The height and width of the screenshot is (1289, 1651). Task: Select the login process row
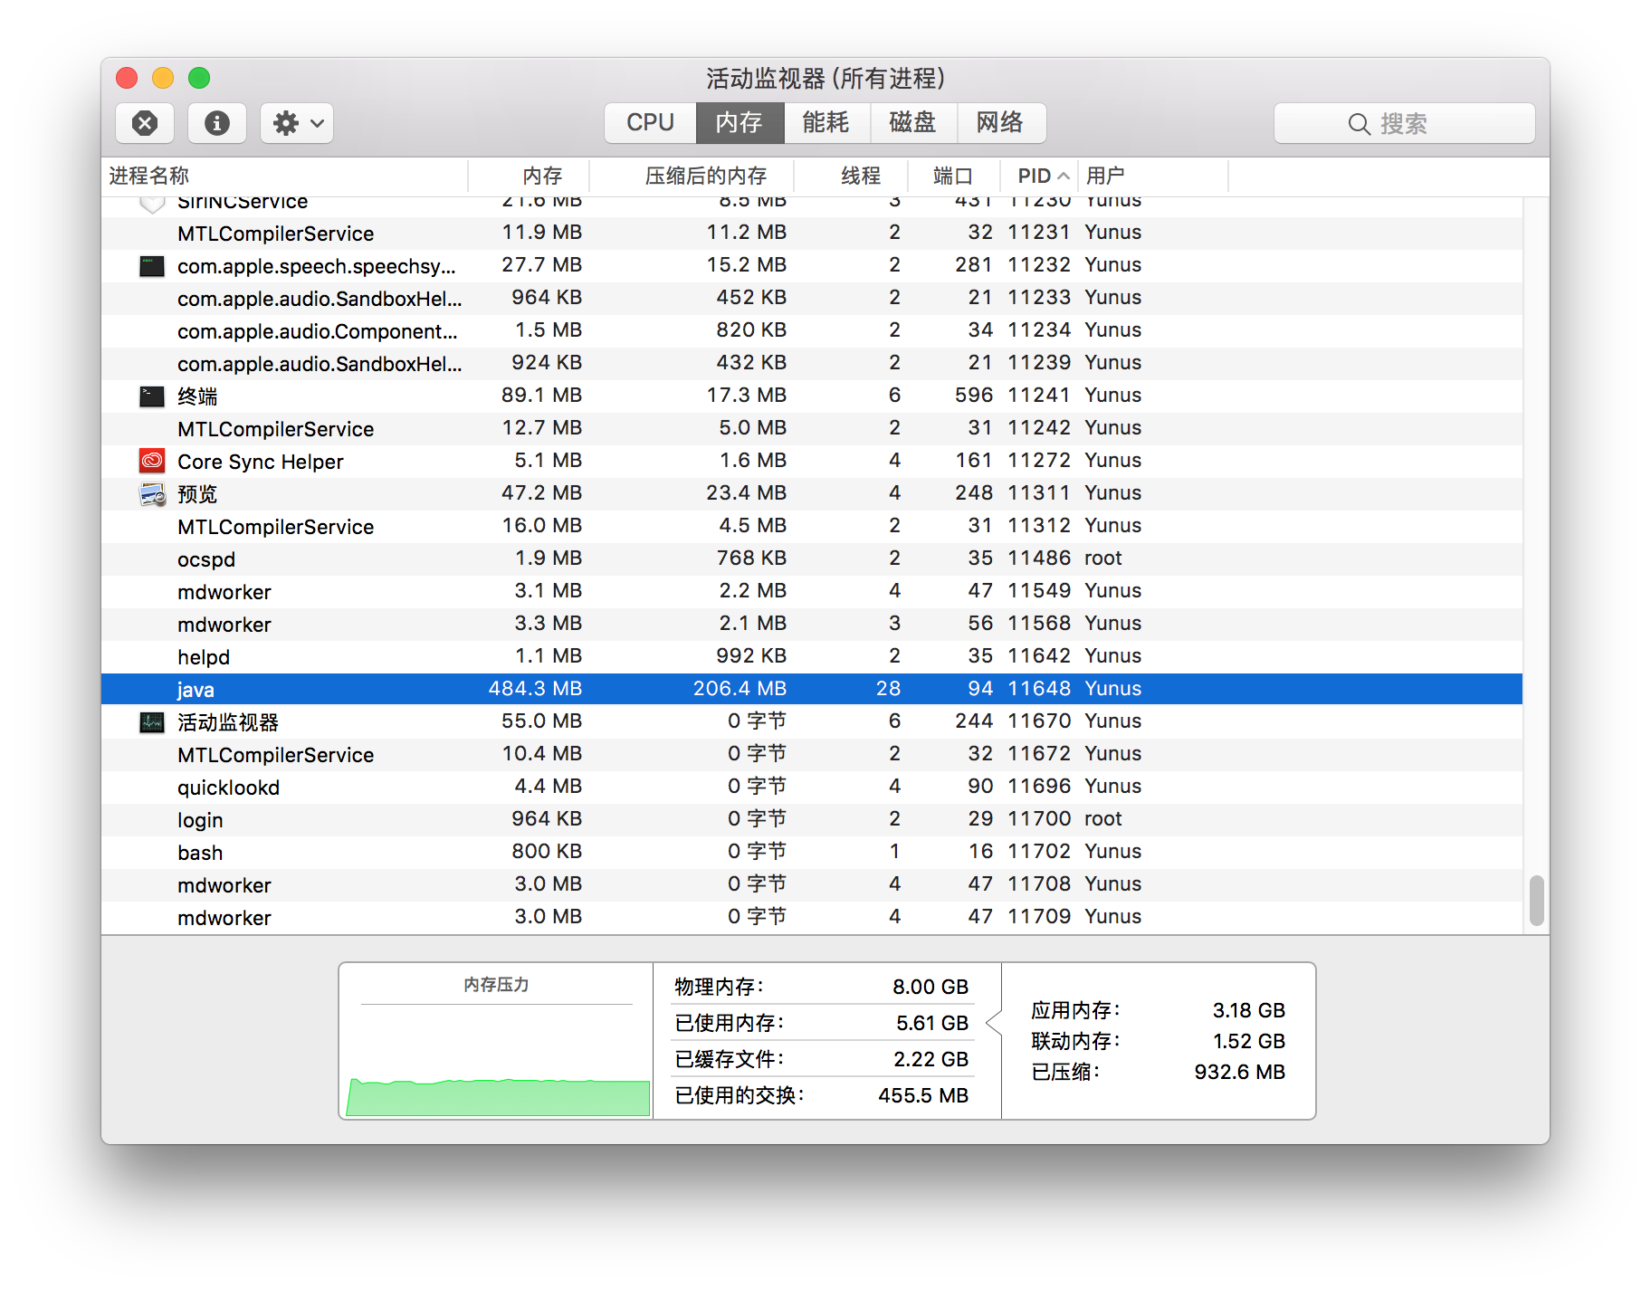tap(812, 819)
